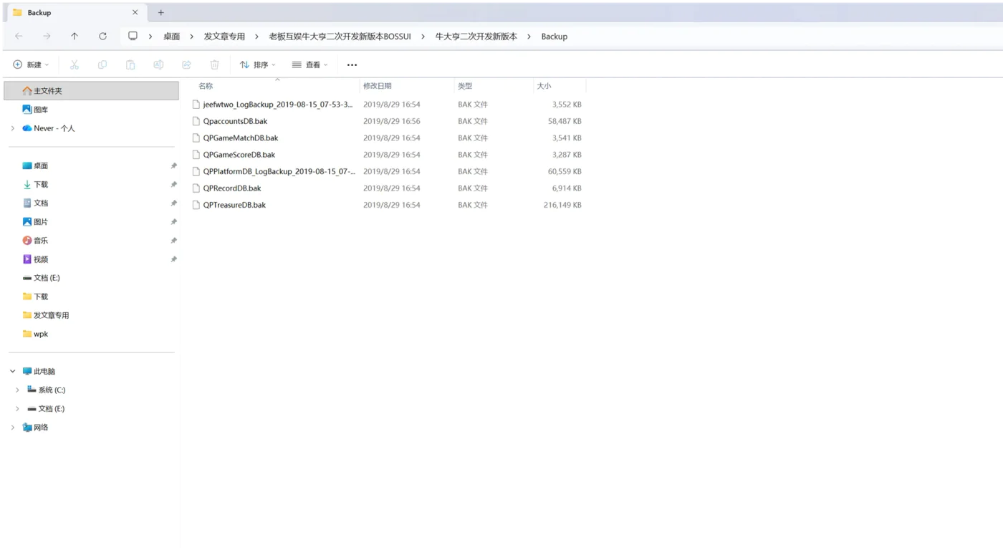Click the QpaccountsDB.bak file icon

(196, 121)
